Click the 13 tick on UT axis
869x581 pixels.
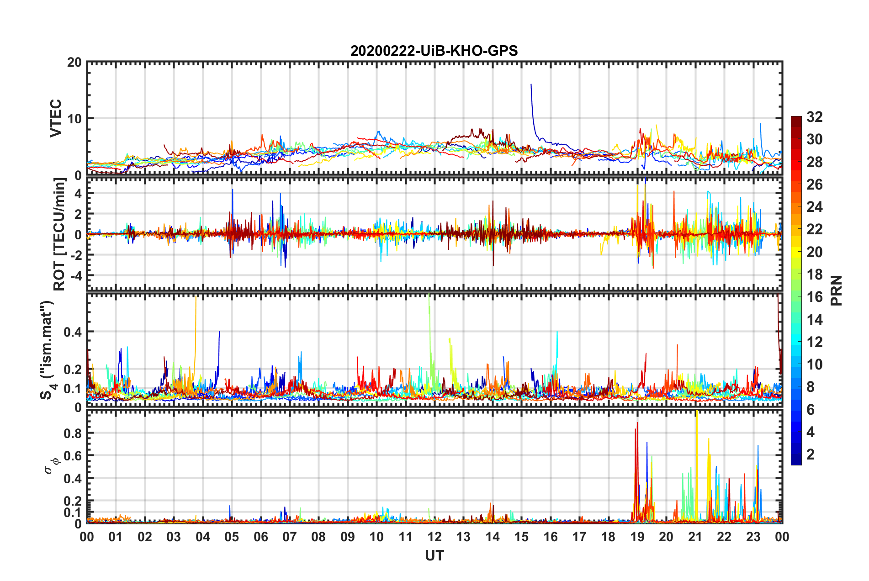point(463,537)
